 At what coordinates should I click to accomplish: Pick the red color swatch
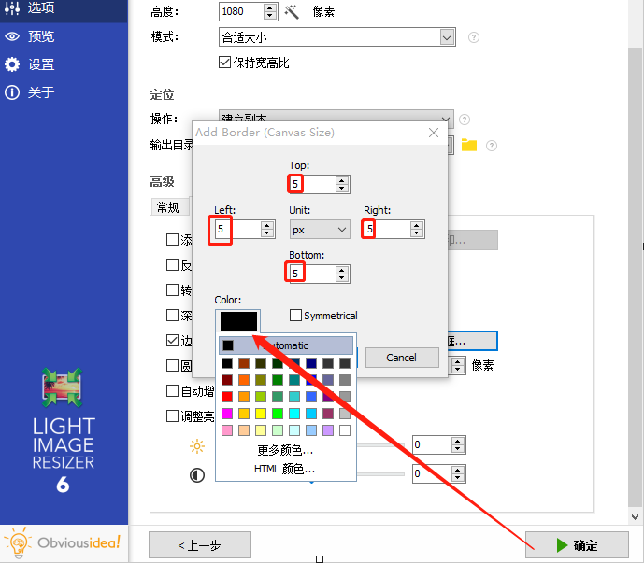tap(227, 397)
